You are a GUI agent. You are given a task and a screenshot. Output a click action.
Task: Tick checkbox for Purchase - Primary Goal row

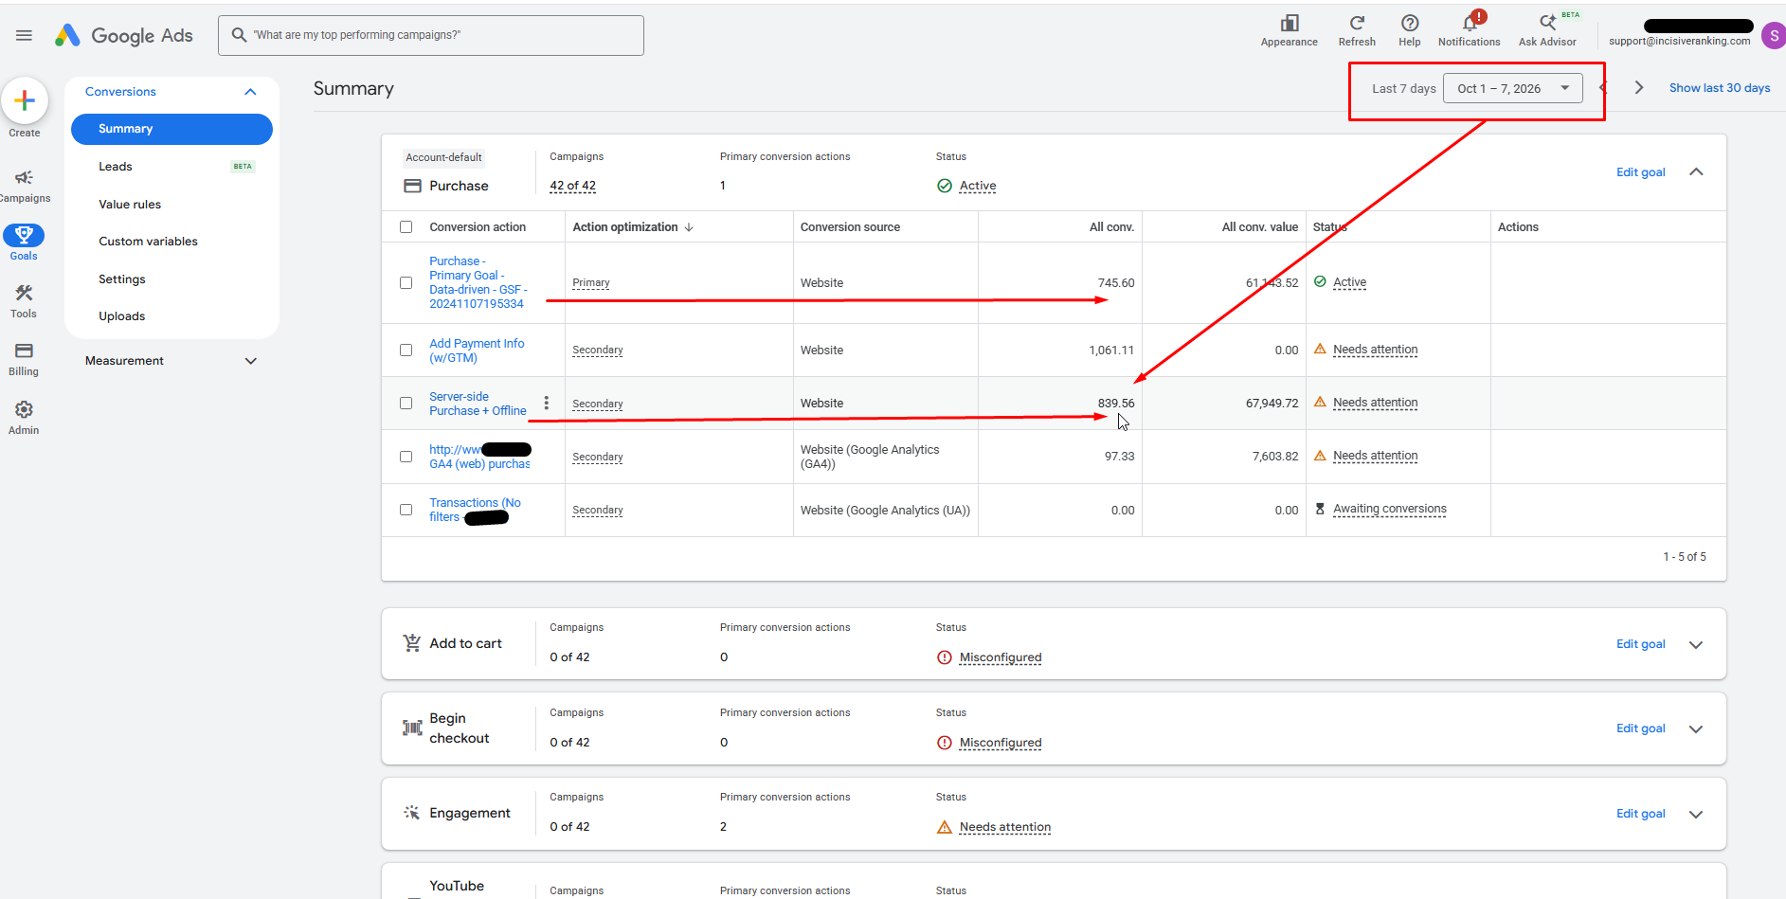pos(406,283)
